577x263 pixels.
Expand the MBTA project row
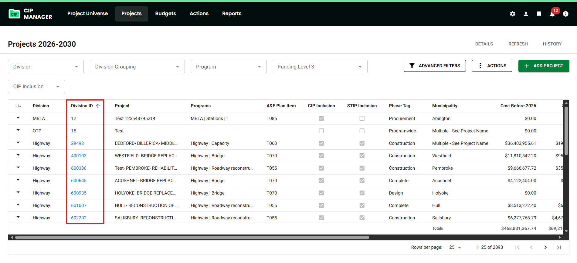(x=18, y=118)
